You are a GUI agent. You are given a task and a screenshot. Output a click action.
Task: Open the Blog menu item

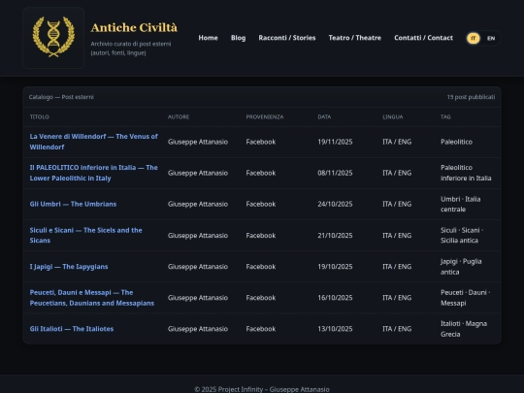[238, 38]
